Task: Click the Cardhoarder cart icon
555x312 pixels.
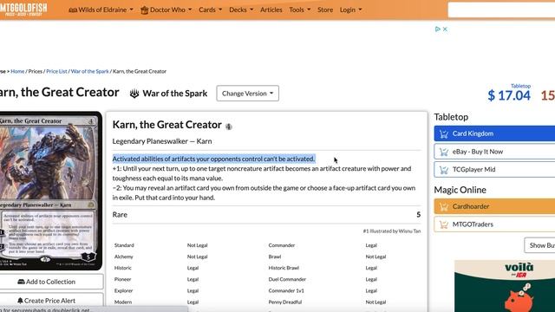Action: pyautogui.click(x=443, y=206)
